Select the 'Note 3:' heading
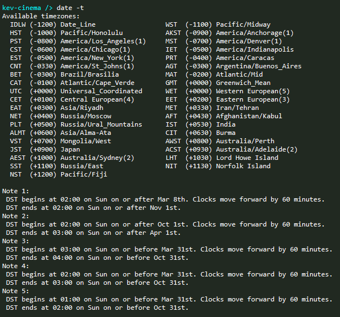 click(x=16, y=241)
